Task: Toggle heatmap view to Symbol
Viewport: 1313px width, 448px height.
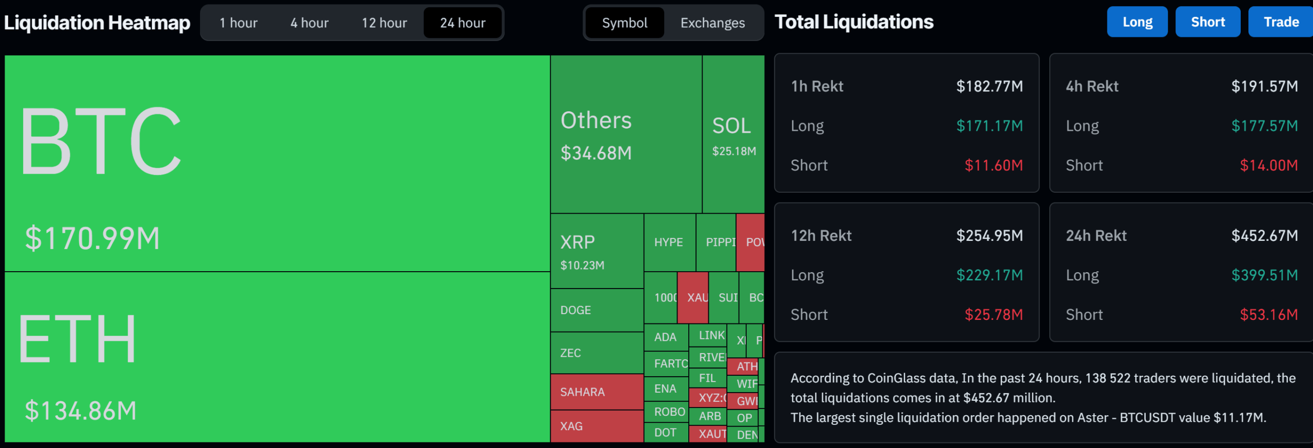Action: click(624, 23)
